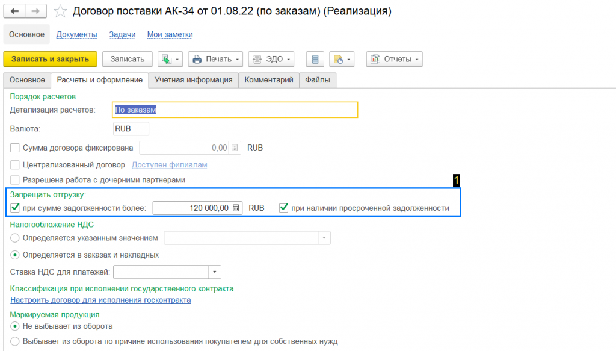Click the 'Валюта' field showing RUB
The width and height of the screenshot is (616, 351).
click(x=131, y=129)
